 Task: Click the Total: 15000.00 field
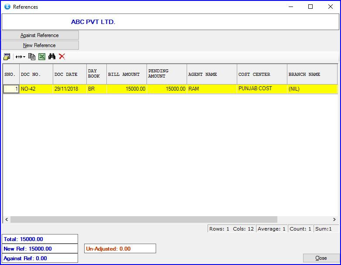pyautogui.click(x=40, y=239)
